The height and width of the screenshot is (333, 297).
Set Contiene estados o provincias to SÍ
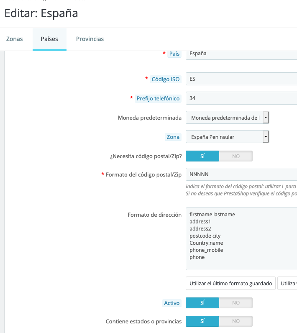202,321
